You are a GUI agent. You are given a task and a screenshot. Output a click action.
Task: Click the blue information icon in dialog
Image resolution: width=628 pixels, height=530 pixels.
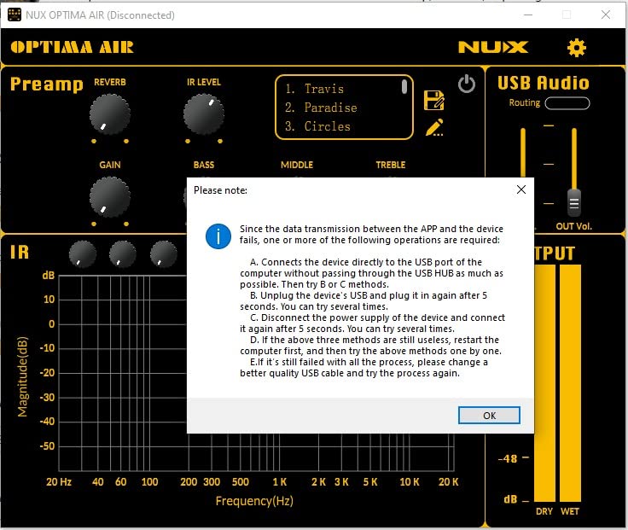pos(218,236)
